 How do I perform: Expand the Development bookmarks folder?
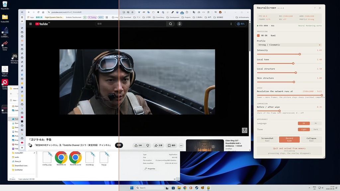173,17
